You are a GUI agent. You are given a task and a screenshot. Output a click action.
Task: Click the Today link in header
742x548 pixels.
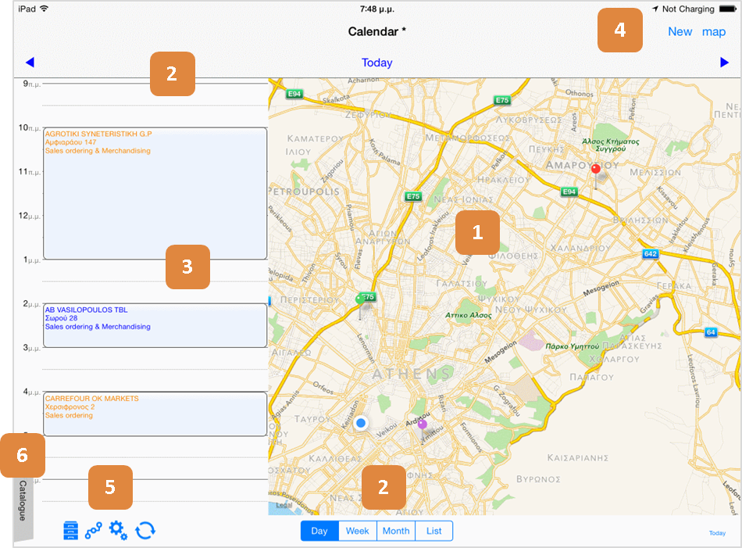coord(376,63)
